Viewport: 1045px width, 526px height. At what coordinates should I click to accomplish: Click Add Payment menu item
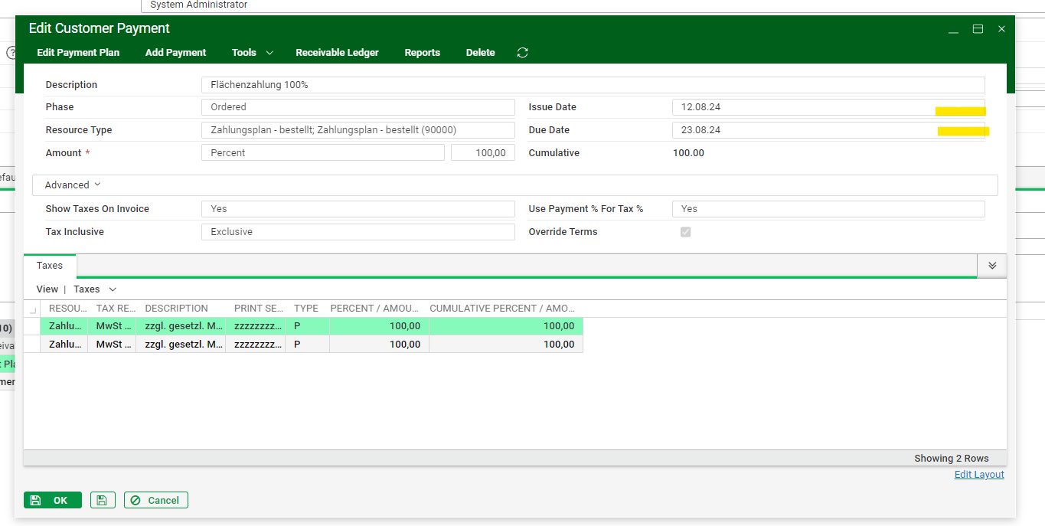176,53
